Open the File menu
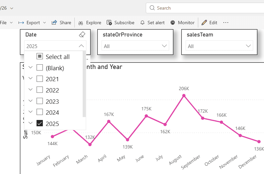 point(3,23)
